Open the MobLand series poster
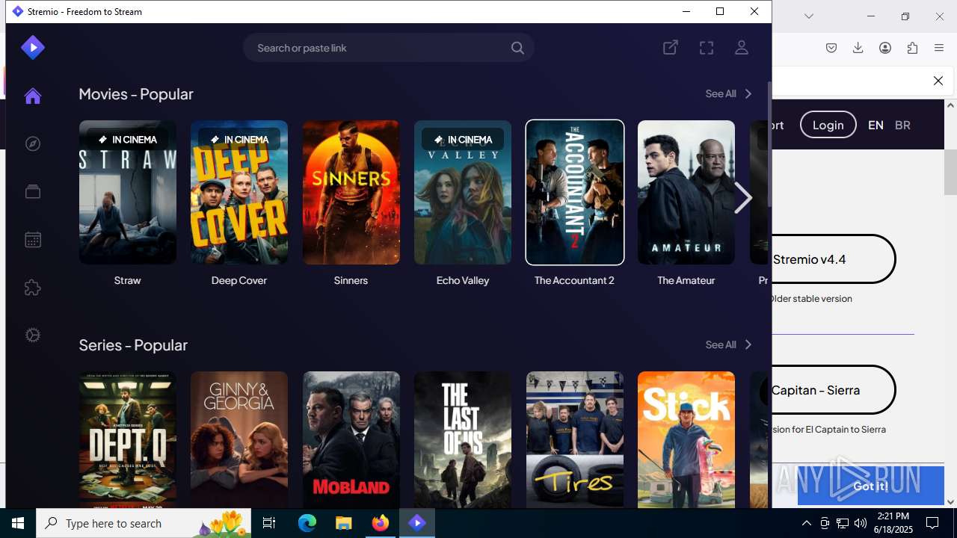This screenshot has width=957, height=538. click(x=351, y=439)
